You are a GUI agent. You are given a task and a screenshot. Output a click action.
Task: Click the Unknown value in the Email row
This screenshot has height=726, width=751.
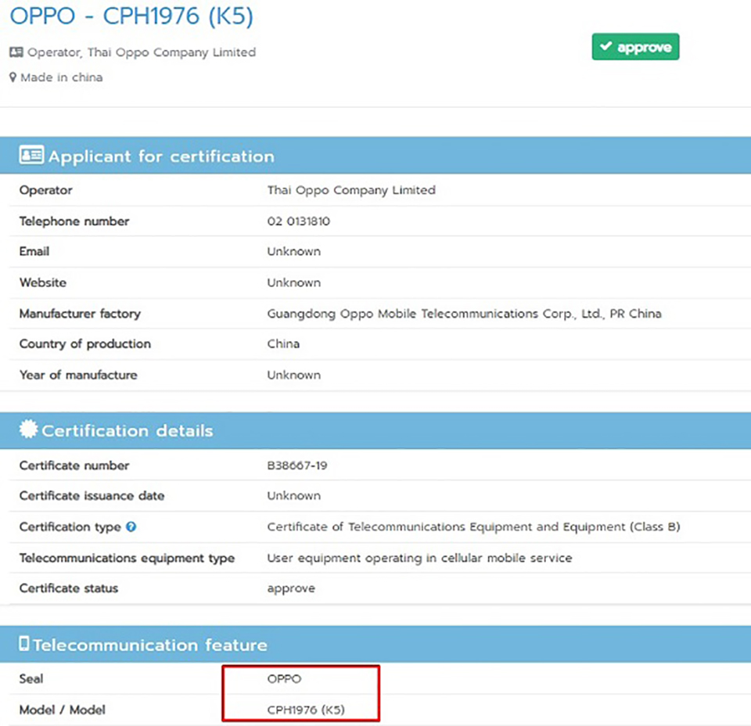click(294, 251)
